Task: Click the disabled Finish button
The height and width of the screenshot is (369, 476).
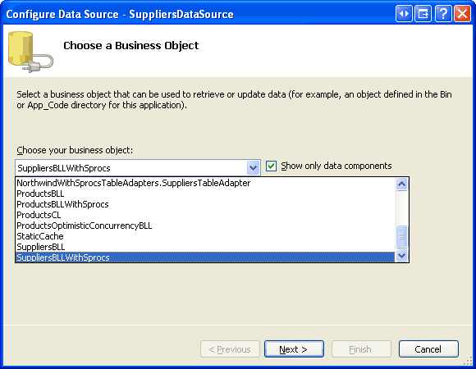Action: 361,349
